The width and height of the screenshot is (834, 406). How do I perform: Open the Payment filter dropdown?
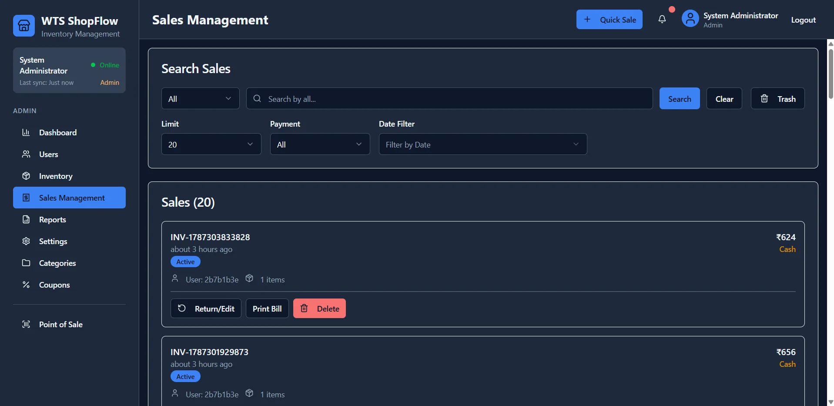click(320, 144)
